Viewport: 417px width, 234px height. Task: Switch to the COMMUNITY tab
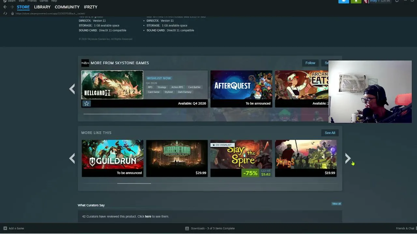67,7
